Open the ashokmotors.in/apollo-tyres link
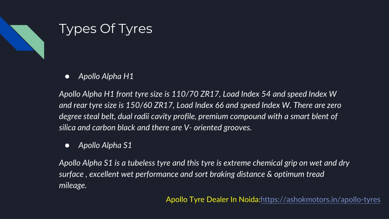The width and height of the screenshot is (389, 219). point(320,199)
